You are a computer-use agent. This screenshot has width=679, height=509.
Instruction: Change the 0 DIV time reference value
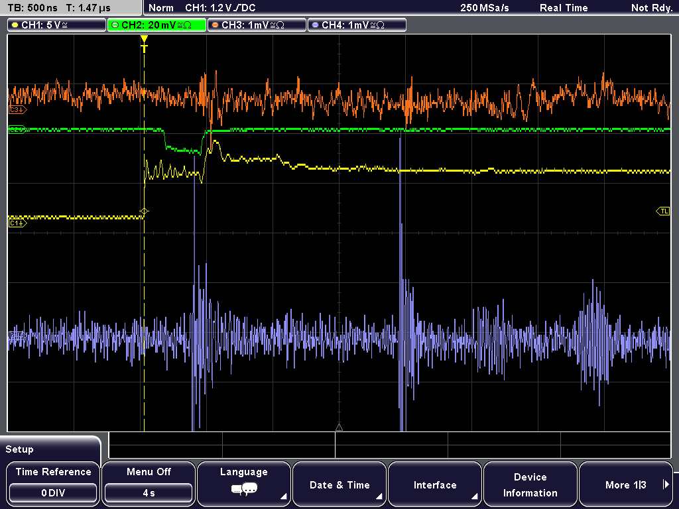53,493
